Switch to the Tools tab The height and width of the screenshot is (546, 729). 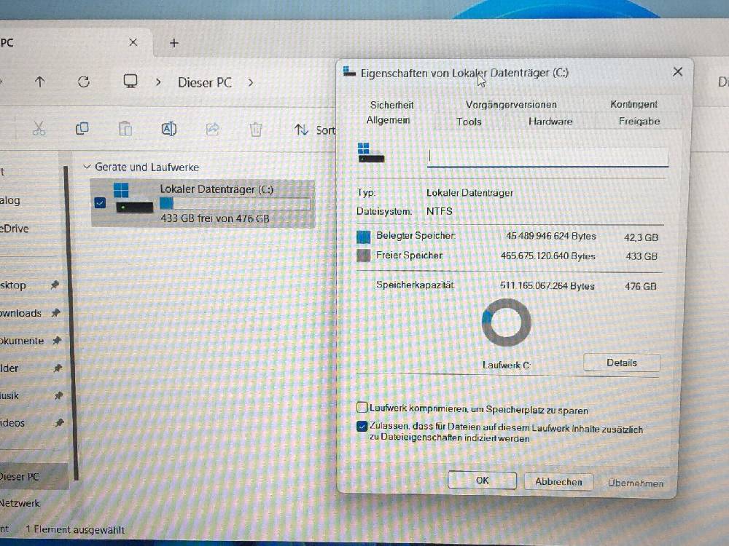(x=469, y=122)
